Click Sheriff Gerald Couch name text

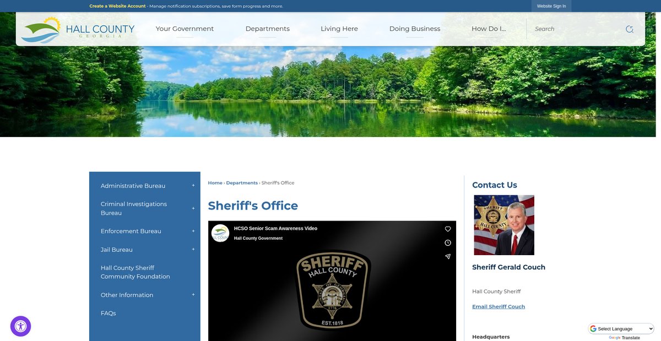[x=508, y=267]
